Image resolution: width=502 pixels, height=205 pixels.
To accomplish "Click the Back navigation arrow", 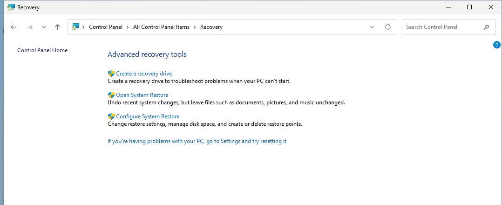I will coord(13,27).
